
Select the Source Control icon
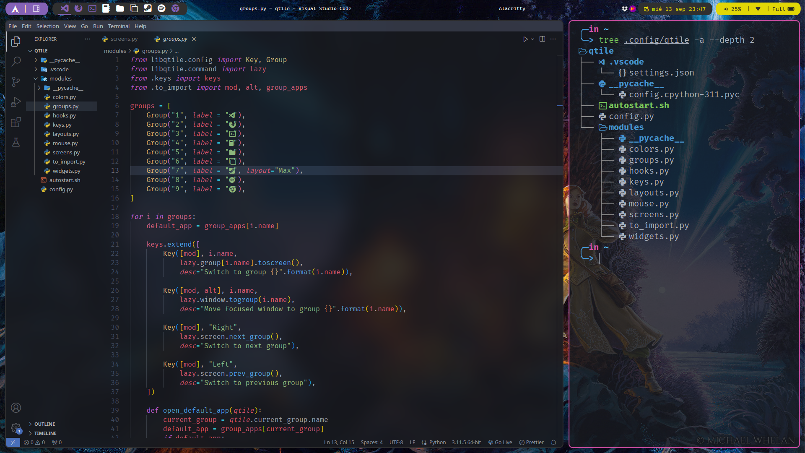16,82
